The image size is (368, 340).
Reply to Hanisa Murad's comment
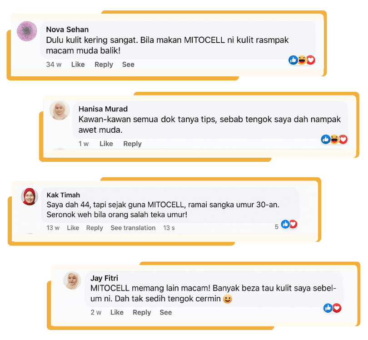132,144
